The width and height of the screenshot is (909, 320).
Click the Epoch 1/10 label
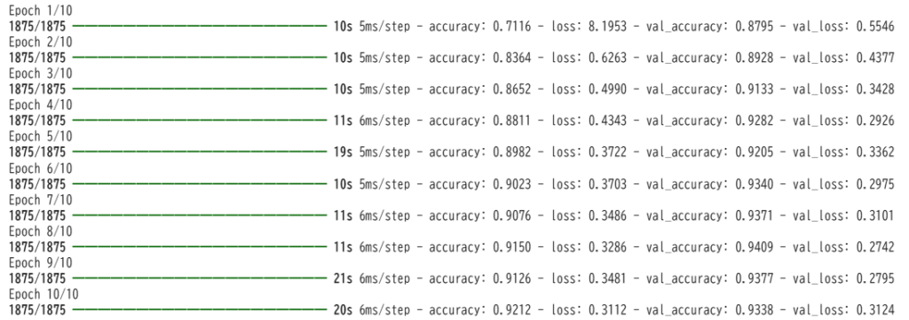[41, 11]
